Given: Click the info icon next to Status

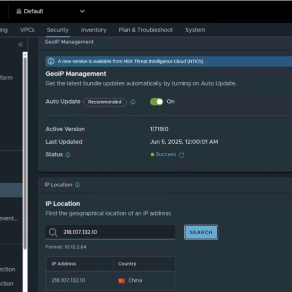Looking at the screenshot, I should 68,155.
